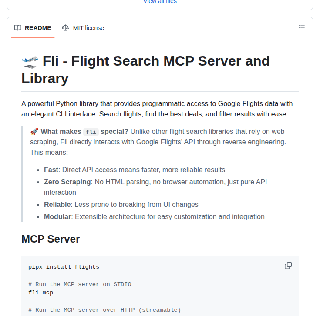Click the Fli Flight Search heading
Viewport: 320px width, 316px height.
[x=145, y=70]
